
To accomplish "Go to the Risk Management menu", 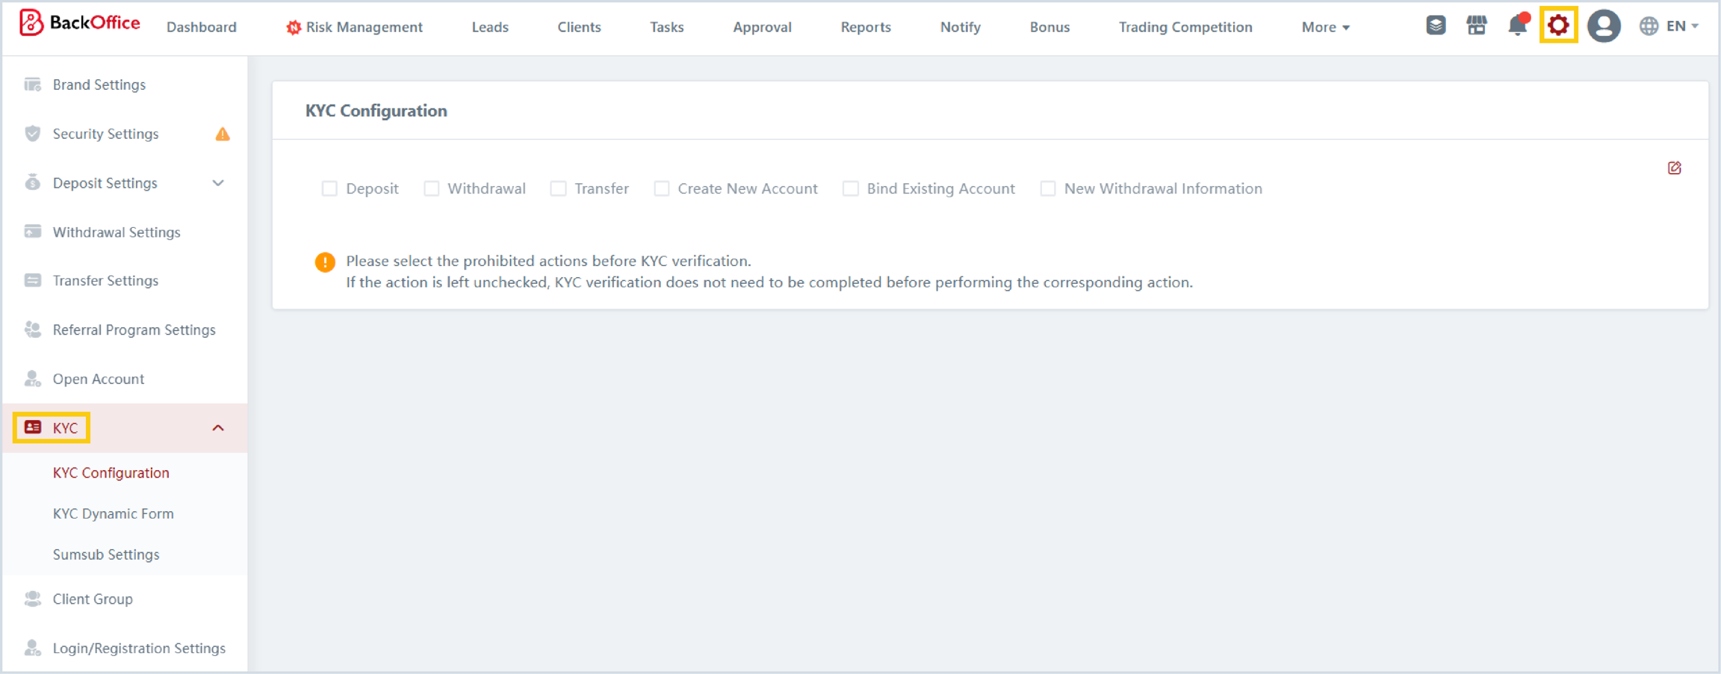I will click(x=354, y=28).
